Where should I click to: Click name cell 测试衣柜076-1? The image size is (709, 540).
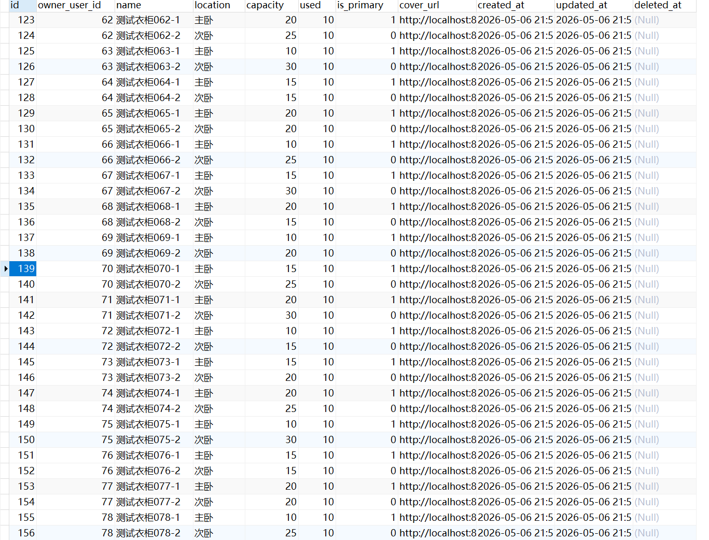pos(154,455)
